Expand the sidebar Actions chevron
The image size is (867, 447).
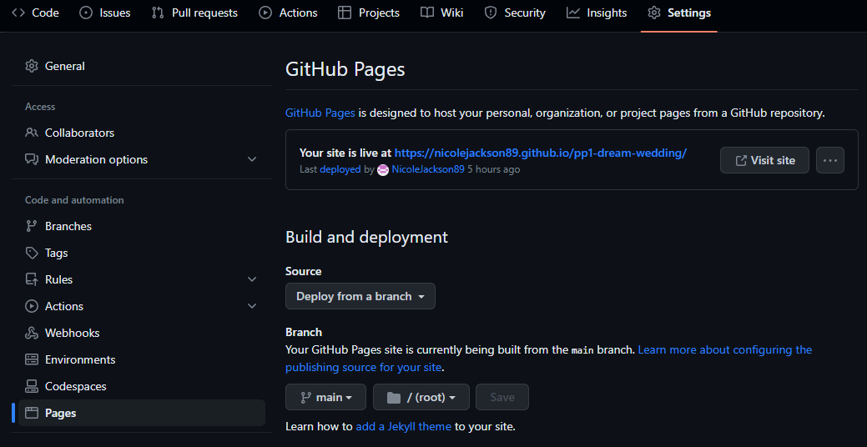tap(252, 306)
